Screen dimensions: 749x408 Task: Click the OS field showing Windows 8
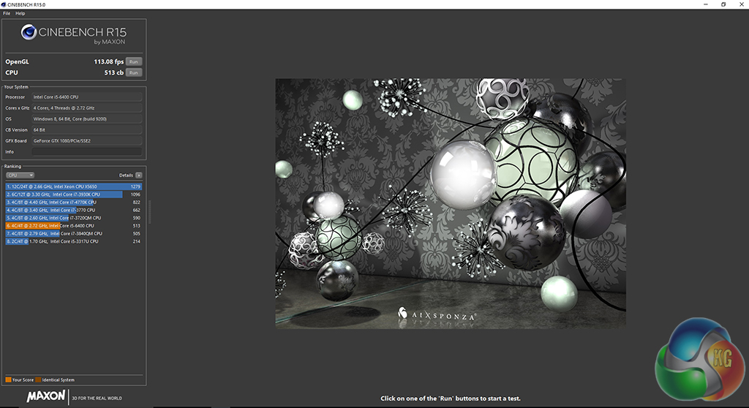tap(87, 119)
